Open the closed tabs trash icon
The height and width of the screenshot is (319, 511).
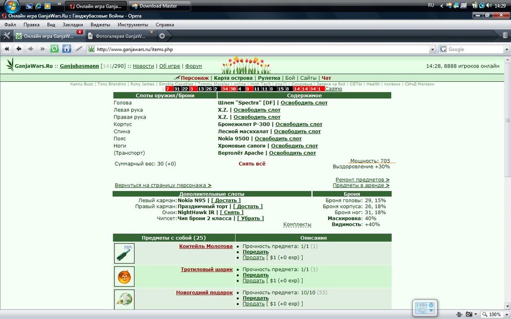click(x=505, y=35)
